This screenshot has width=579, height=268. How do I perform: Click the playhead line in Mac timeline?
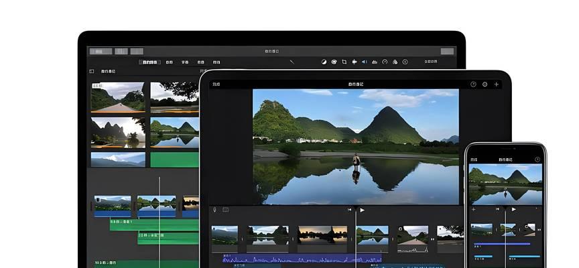pos(159,222)
